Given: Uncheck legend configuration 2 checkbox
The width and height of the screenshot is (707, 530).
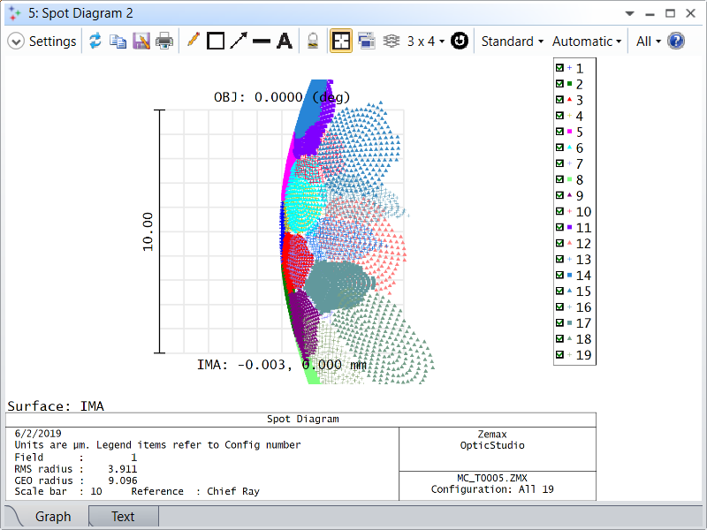Looking at the screenshot, I should 559,84.
